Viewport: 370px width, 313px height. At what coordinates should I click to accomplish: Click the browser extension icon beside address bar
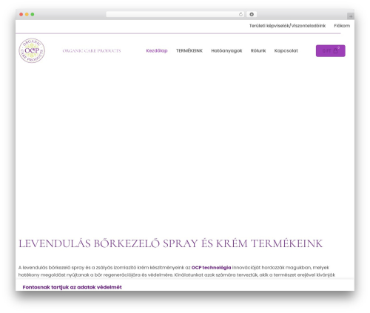(x=252, y=15)
